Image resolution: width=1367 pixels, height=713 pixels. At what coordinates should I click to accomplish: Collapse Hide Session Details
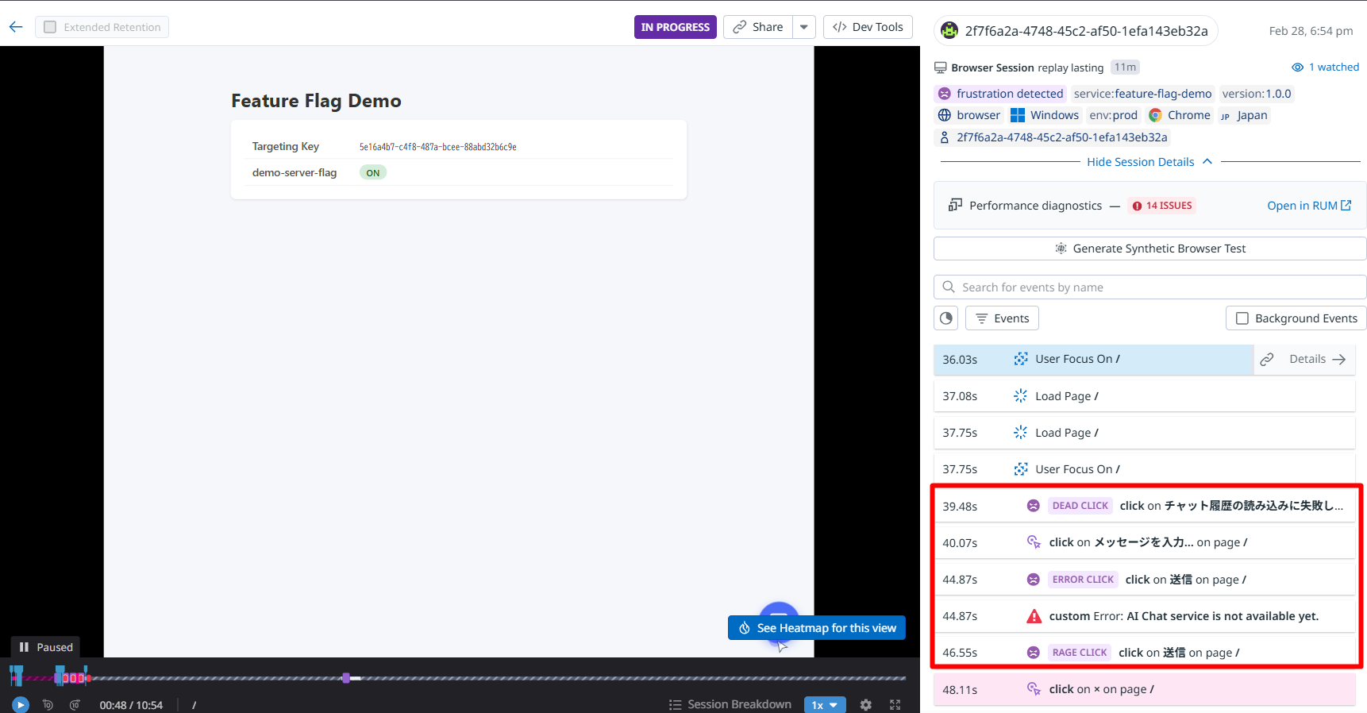pos(1149,162)
